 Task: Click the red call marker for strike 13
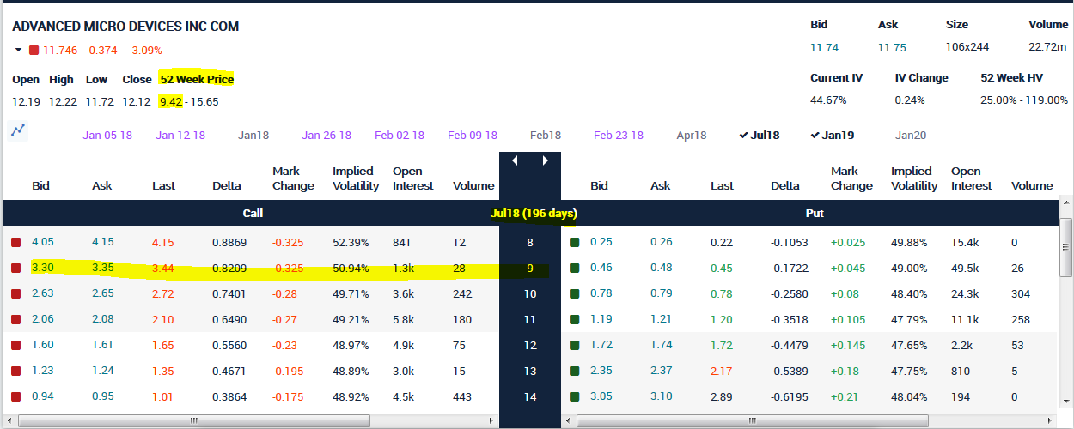16,372
